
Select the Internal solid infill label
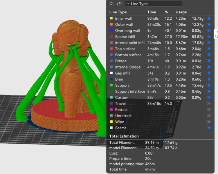[x=130, y=43]
